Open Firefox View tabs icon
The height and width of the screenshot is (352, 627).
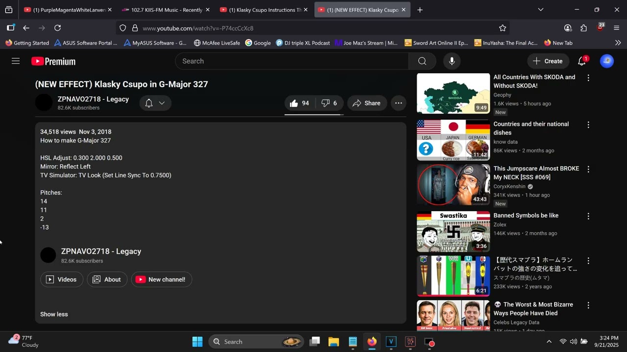(9, 10)
